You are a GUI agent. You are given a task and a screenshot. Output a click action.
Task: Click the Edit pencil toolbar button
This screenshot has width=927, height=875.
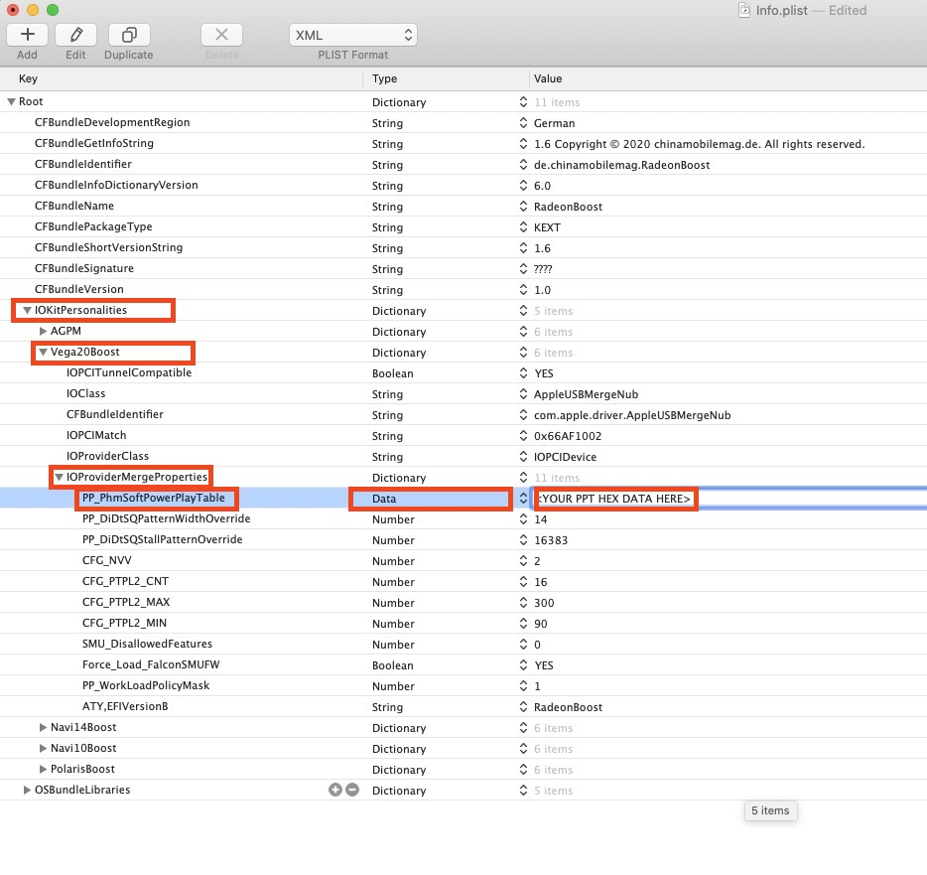(x=75, y=35)
